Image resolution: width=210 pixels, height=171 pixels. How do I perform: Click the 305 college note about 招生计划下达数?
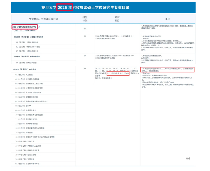pos(167,27)
